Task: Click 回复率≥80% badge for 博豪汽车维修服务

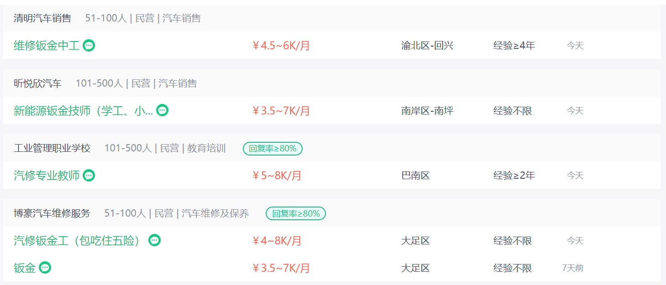Action: coord(296,213)
